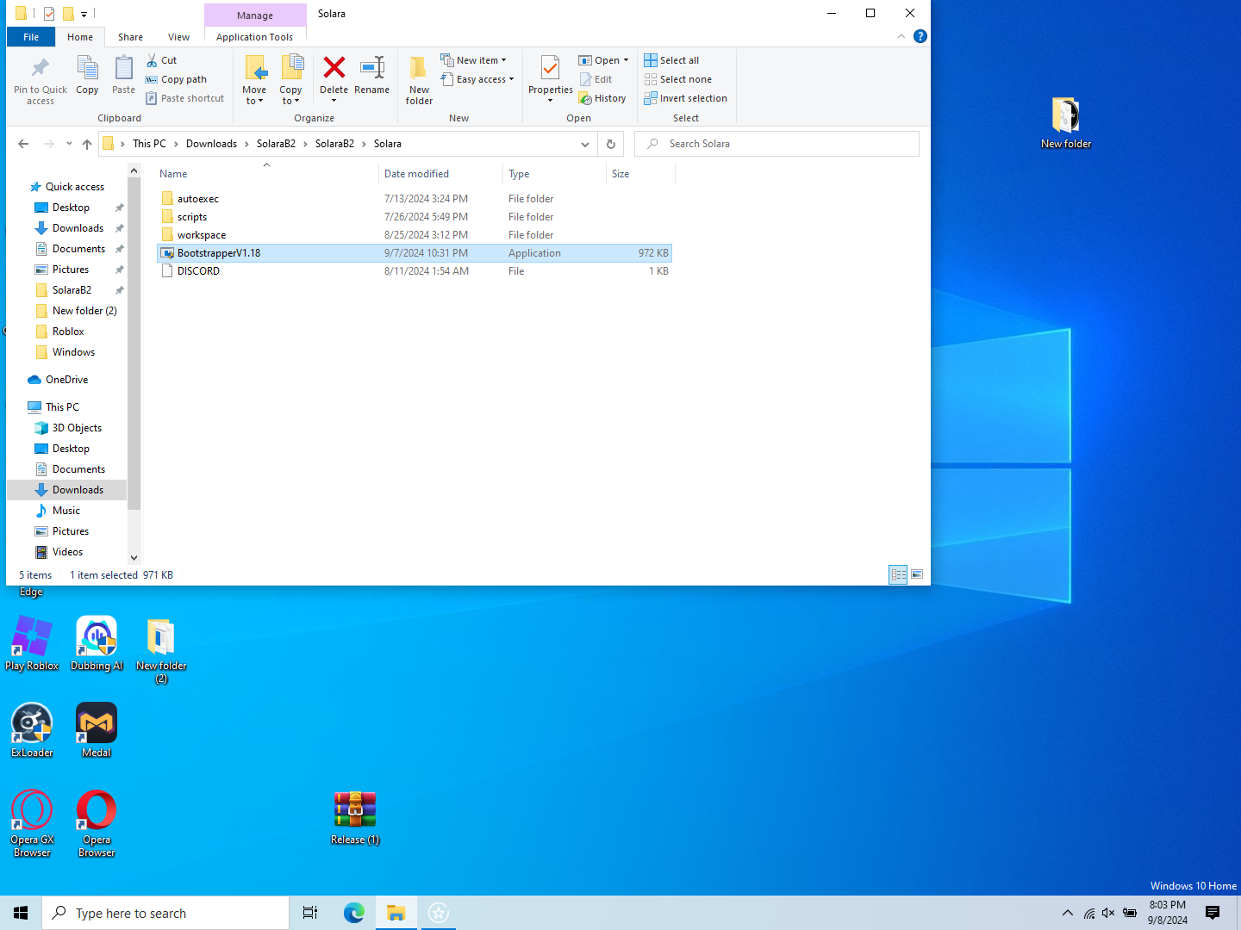Sort files by Date modified column
This screenshot has width=1241, height=930.
coord(416,174)
